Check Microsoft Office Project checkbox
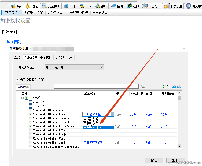 click(30, 135)
